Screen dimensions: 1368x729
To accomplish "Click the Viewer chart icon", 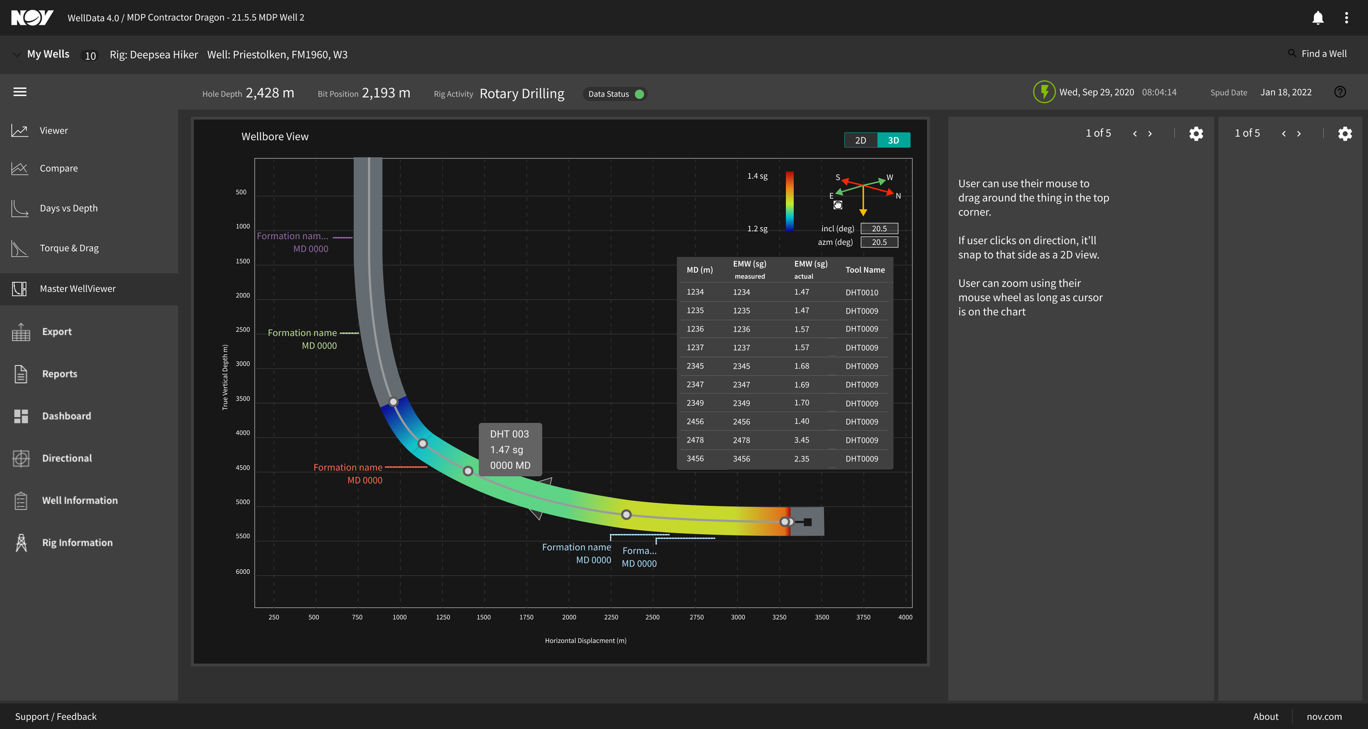I will 20,130.
